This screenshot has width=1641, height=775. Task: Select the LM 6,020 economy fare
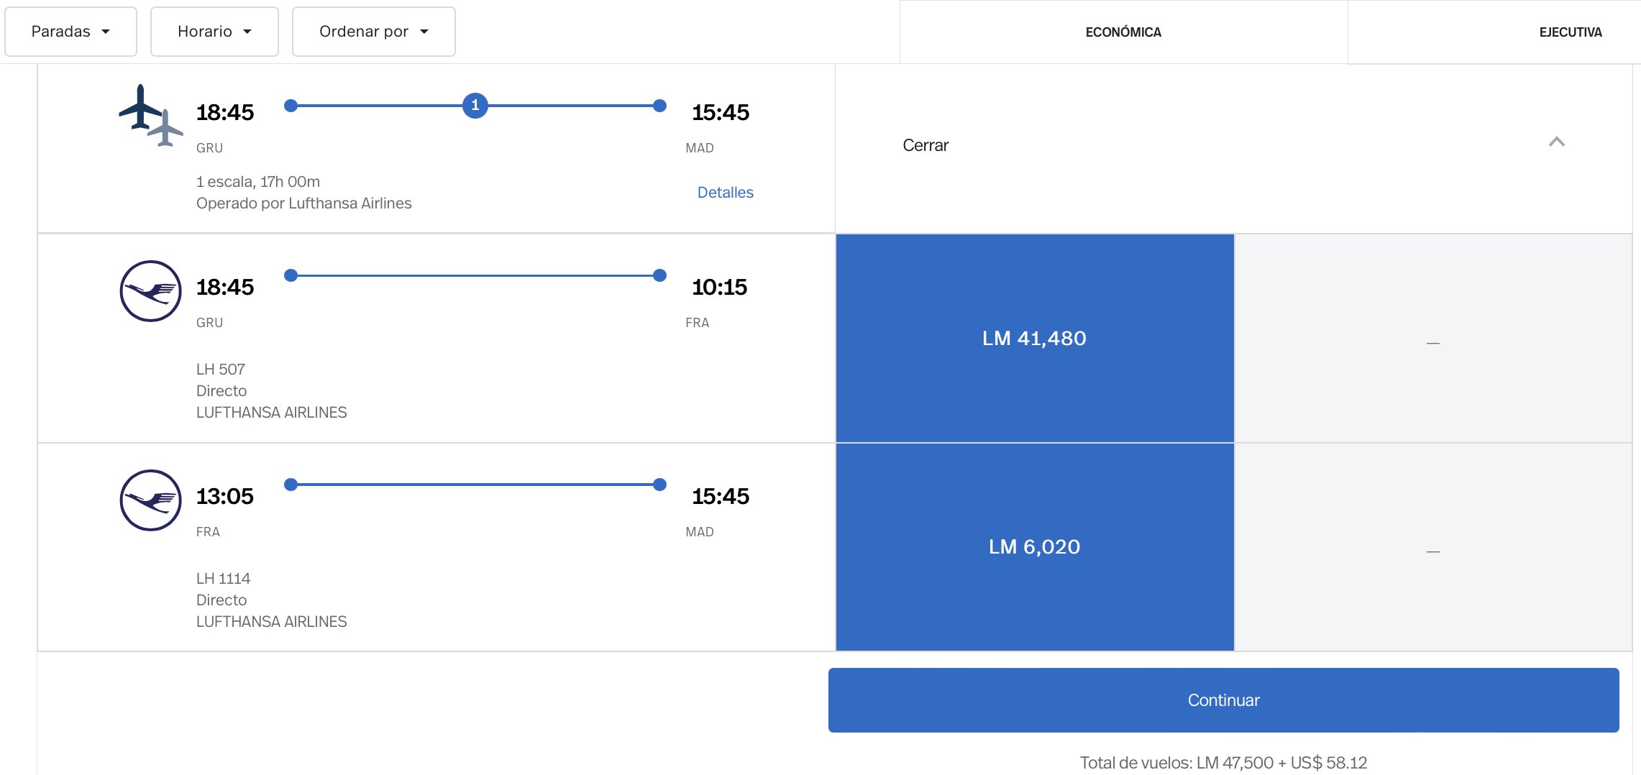point(1034,546)
